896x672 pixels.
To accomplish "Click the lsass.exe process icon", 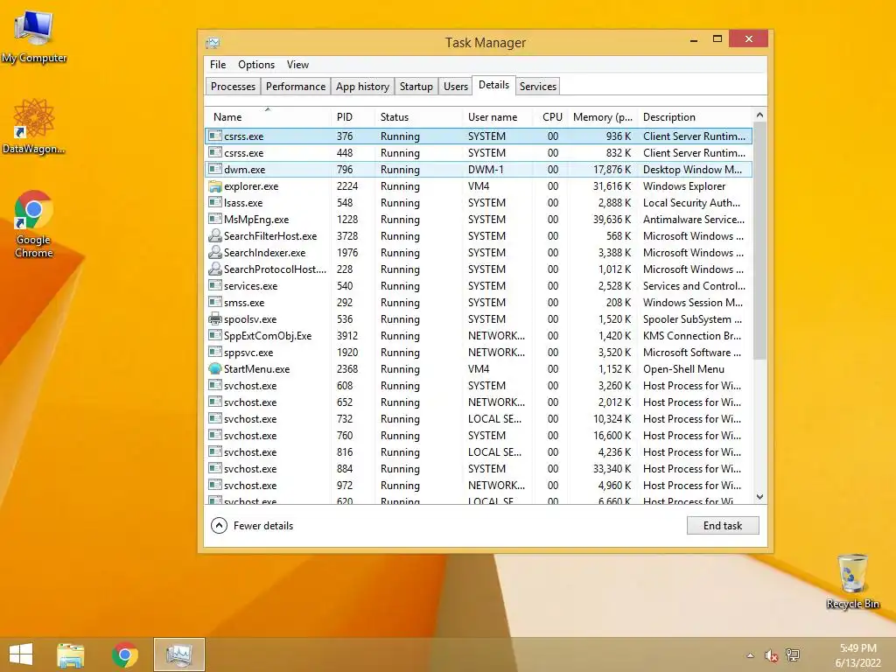I will pyautogui.click(x=215, y=203).
